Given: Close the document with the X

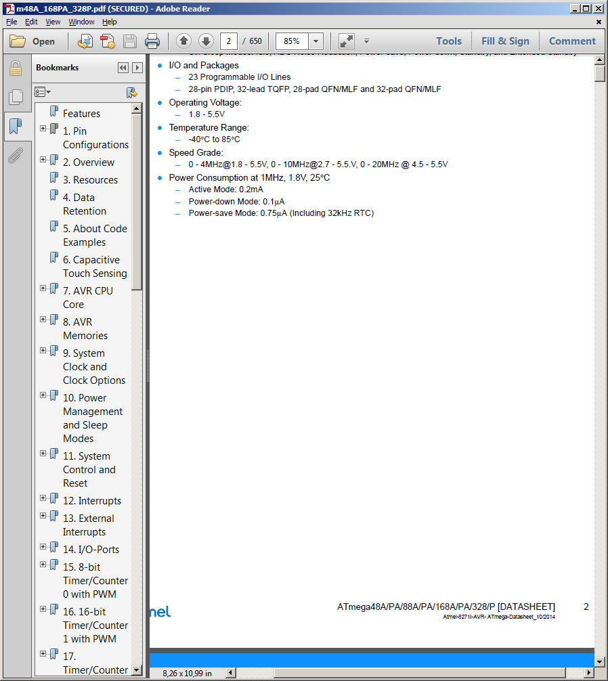Looking at the screenshot, I should (x=599, y=22).
